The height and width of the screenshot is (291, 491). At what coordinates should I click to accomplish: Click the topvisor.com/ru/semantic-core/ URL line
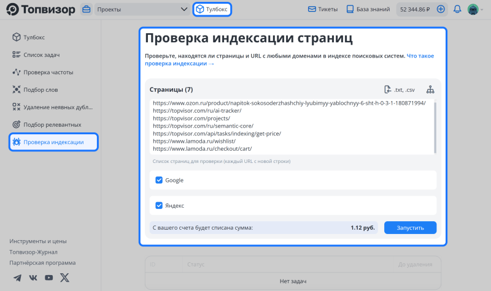coord(203,126)
